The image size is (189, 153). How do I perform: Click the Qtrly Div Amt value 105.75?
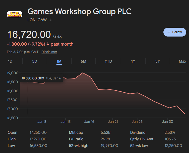point(170,139)
